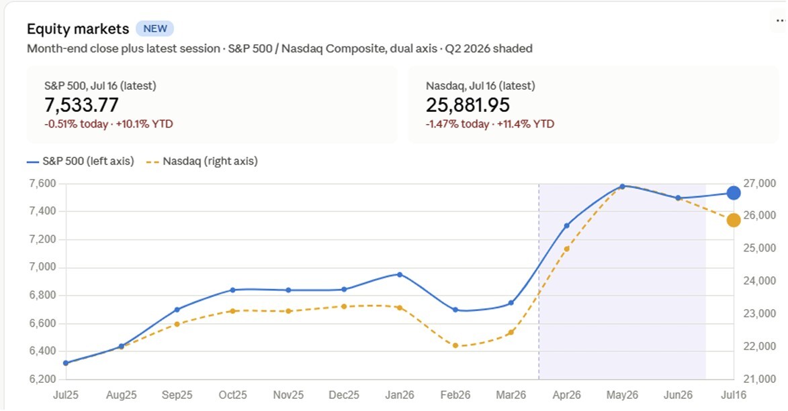Click the S&P 500 Jan26 data point
This screenshot has height=411, width=788.
[x=400, y=274]
